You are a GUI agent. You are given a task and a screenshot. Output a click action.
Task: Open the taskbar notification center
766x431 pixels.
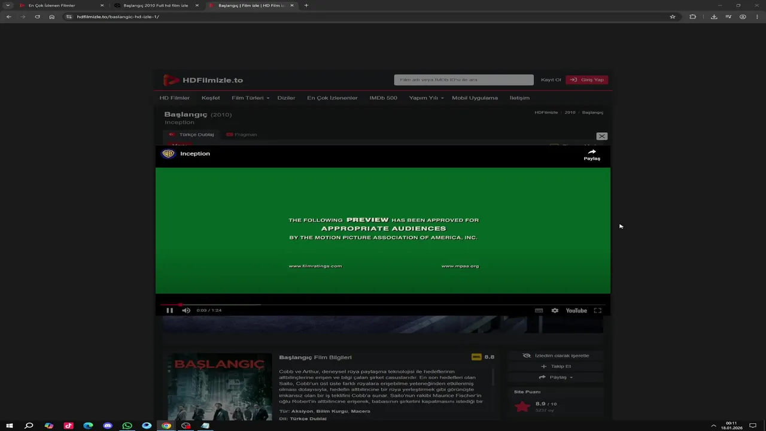[x=753, y=426]
